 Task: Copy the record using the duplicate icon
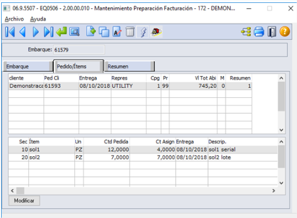pyautogui.click(x=104, y=32)
